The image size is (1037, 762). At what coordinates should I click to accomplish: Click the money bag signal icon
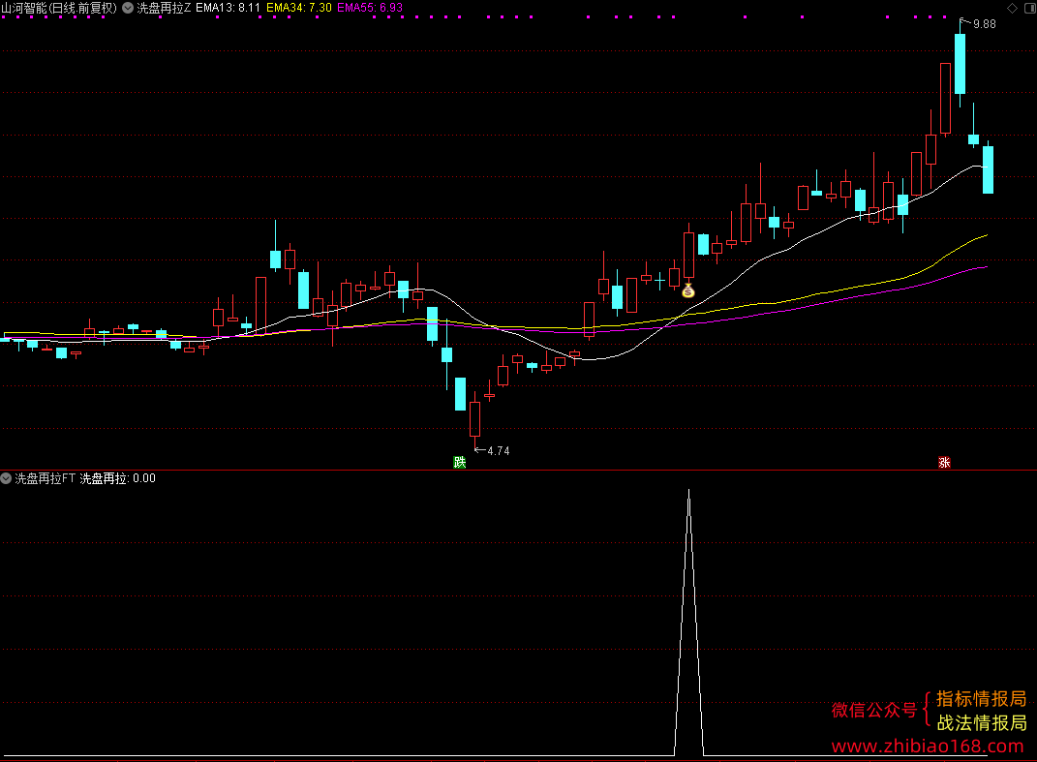688,290
